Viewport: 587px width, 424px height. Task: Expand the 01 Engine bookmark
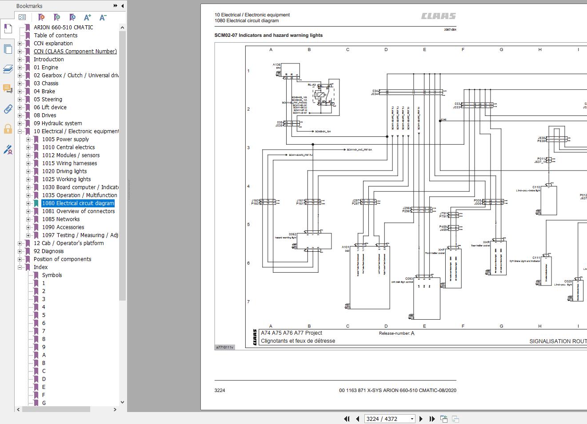tap(20, 67)
